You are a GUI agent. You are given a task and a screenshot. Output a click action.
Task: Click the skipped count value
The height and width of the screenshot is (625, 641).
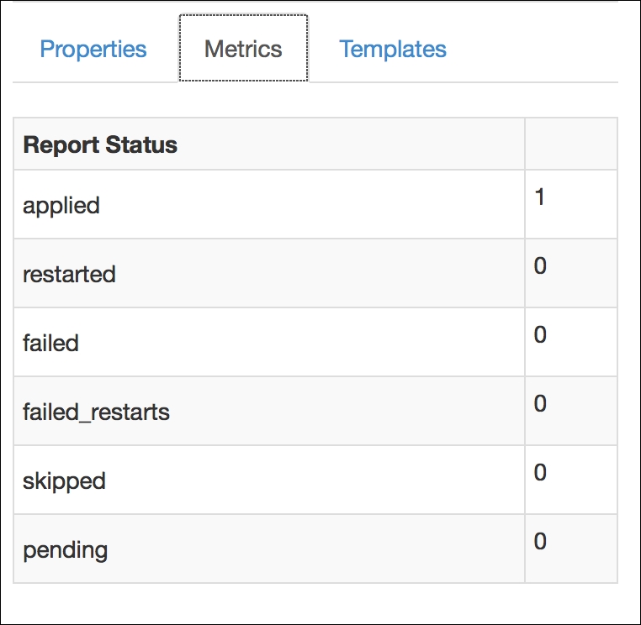pyautogui.click(x=540, y=473)
